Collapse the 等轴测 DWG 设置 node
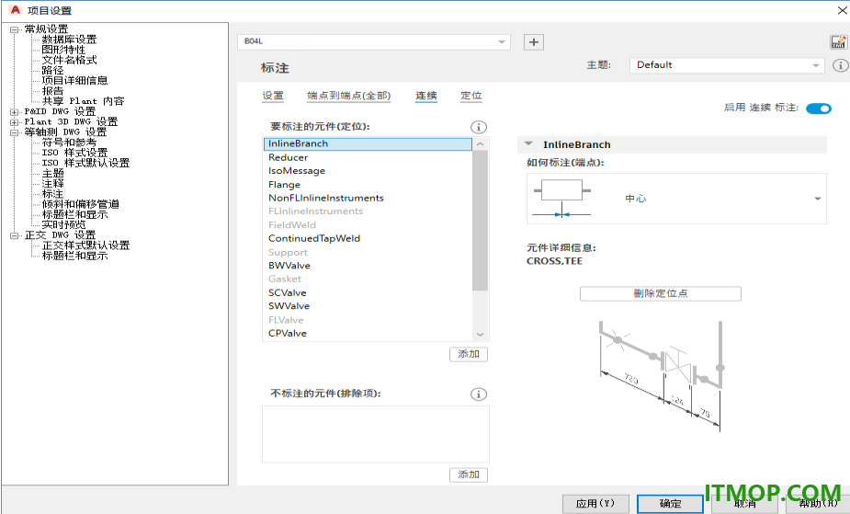Image resolution: width=850 pixels, height=514 pixels. (x=14, y=132)
